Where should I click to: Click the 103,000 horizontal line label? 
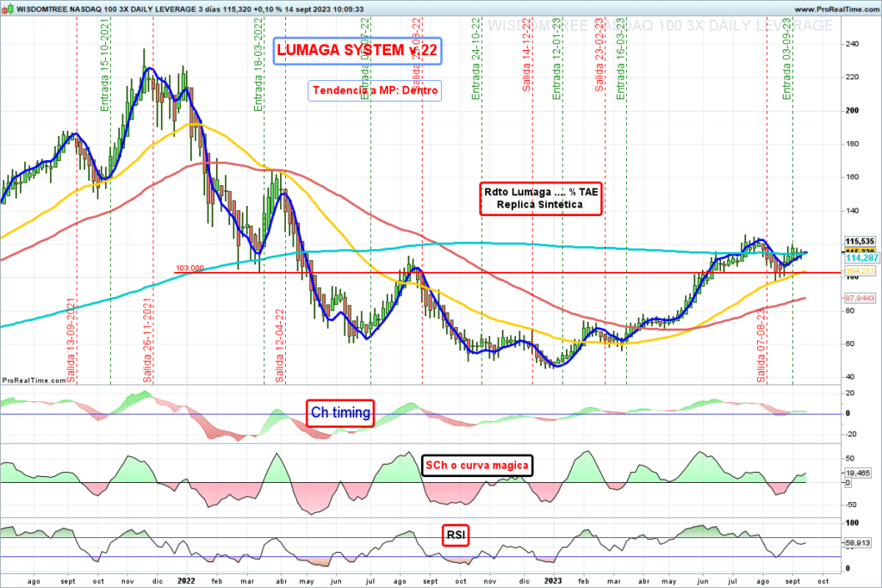[189, 268]
